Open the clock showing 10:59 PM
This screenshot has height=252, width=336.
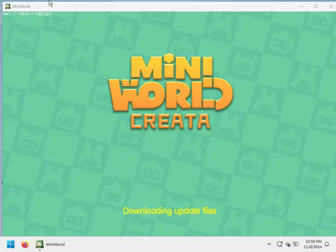(313, 244)
